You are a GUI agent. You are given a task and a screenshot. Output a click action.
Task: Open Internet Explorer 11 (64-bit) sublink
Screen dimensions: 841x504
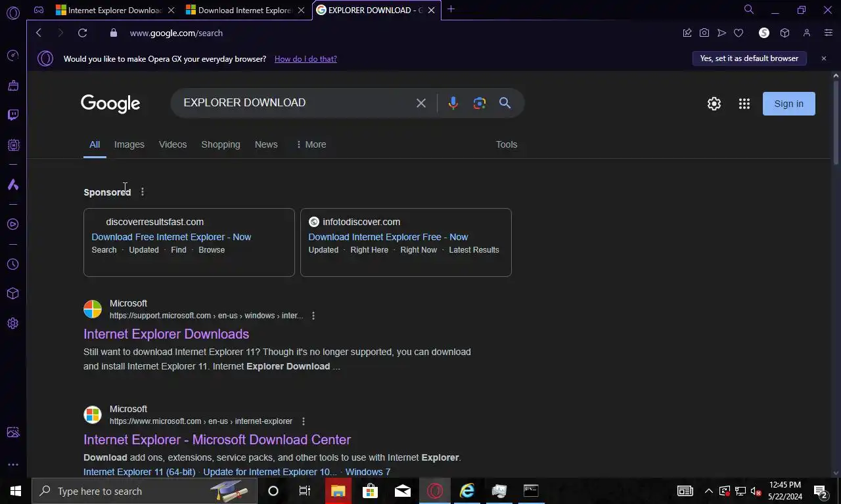click(x=139, y=472)
